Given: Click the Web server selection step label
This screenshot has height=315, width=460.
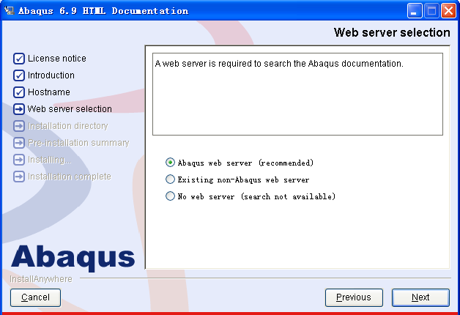Looking at the screenshot, I should (x=70, y=109).
